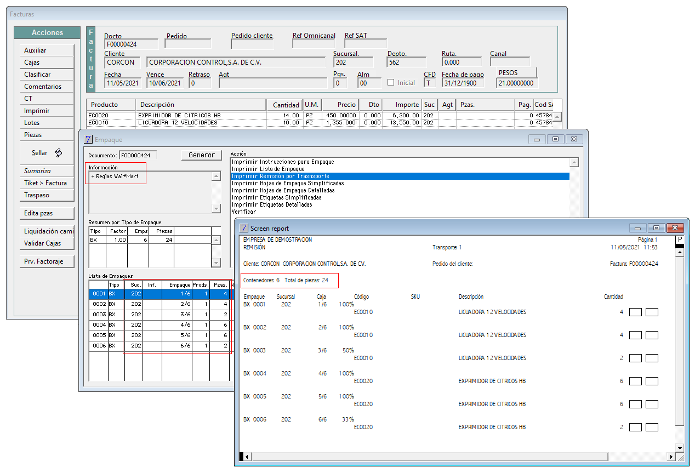
Task: Click the Fecha field 11/05/2021
Action: coord(123,83)
